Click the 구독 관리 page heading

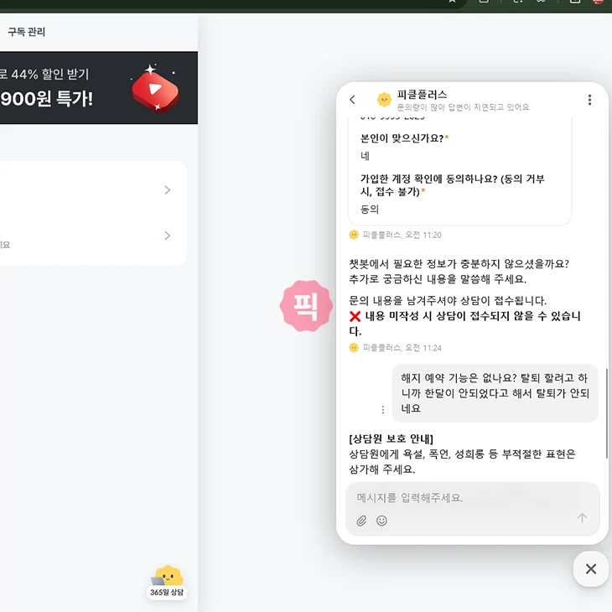pos(27,32)
